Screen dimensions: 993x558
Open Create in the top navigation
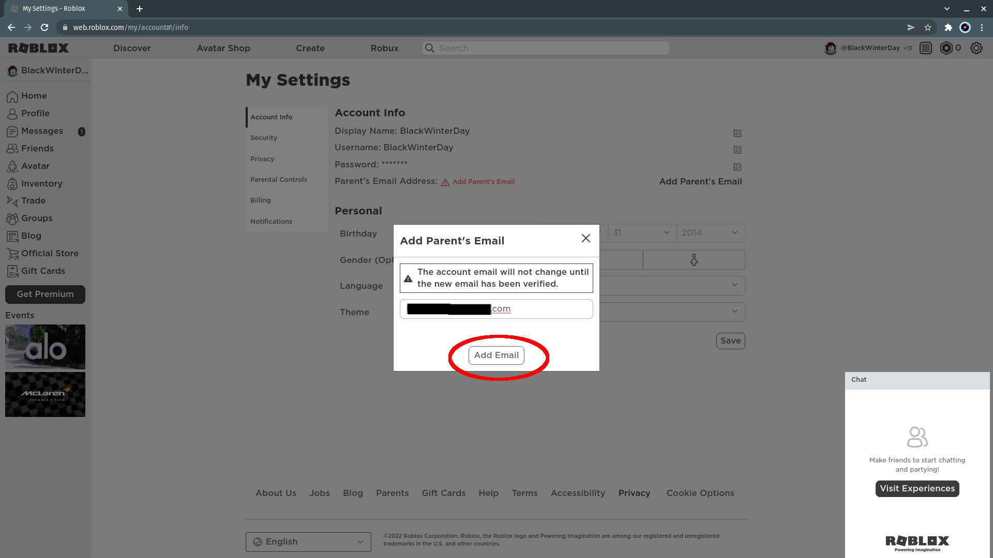(x=310, y=48)
